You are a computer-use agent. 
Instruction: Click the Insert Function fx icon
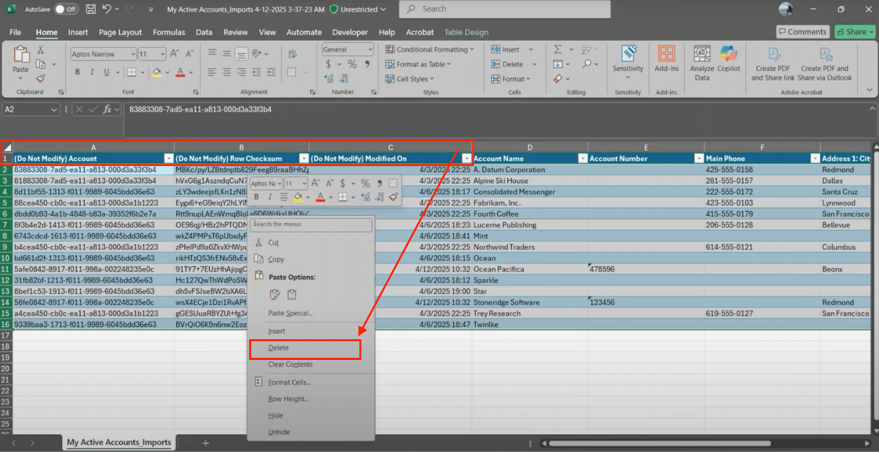107,109
